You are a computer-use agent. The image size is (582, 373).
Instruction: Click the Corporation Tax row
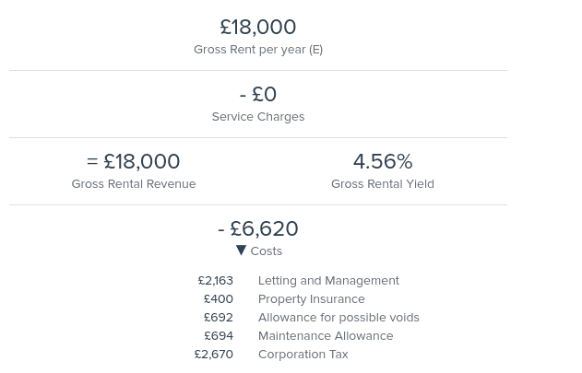coord(271,355)
